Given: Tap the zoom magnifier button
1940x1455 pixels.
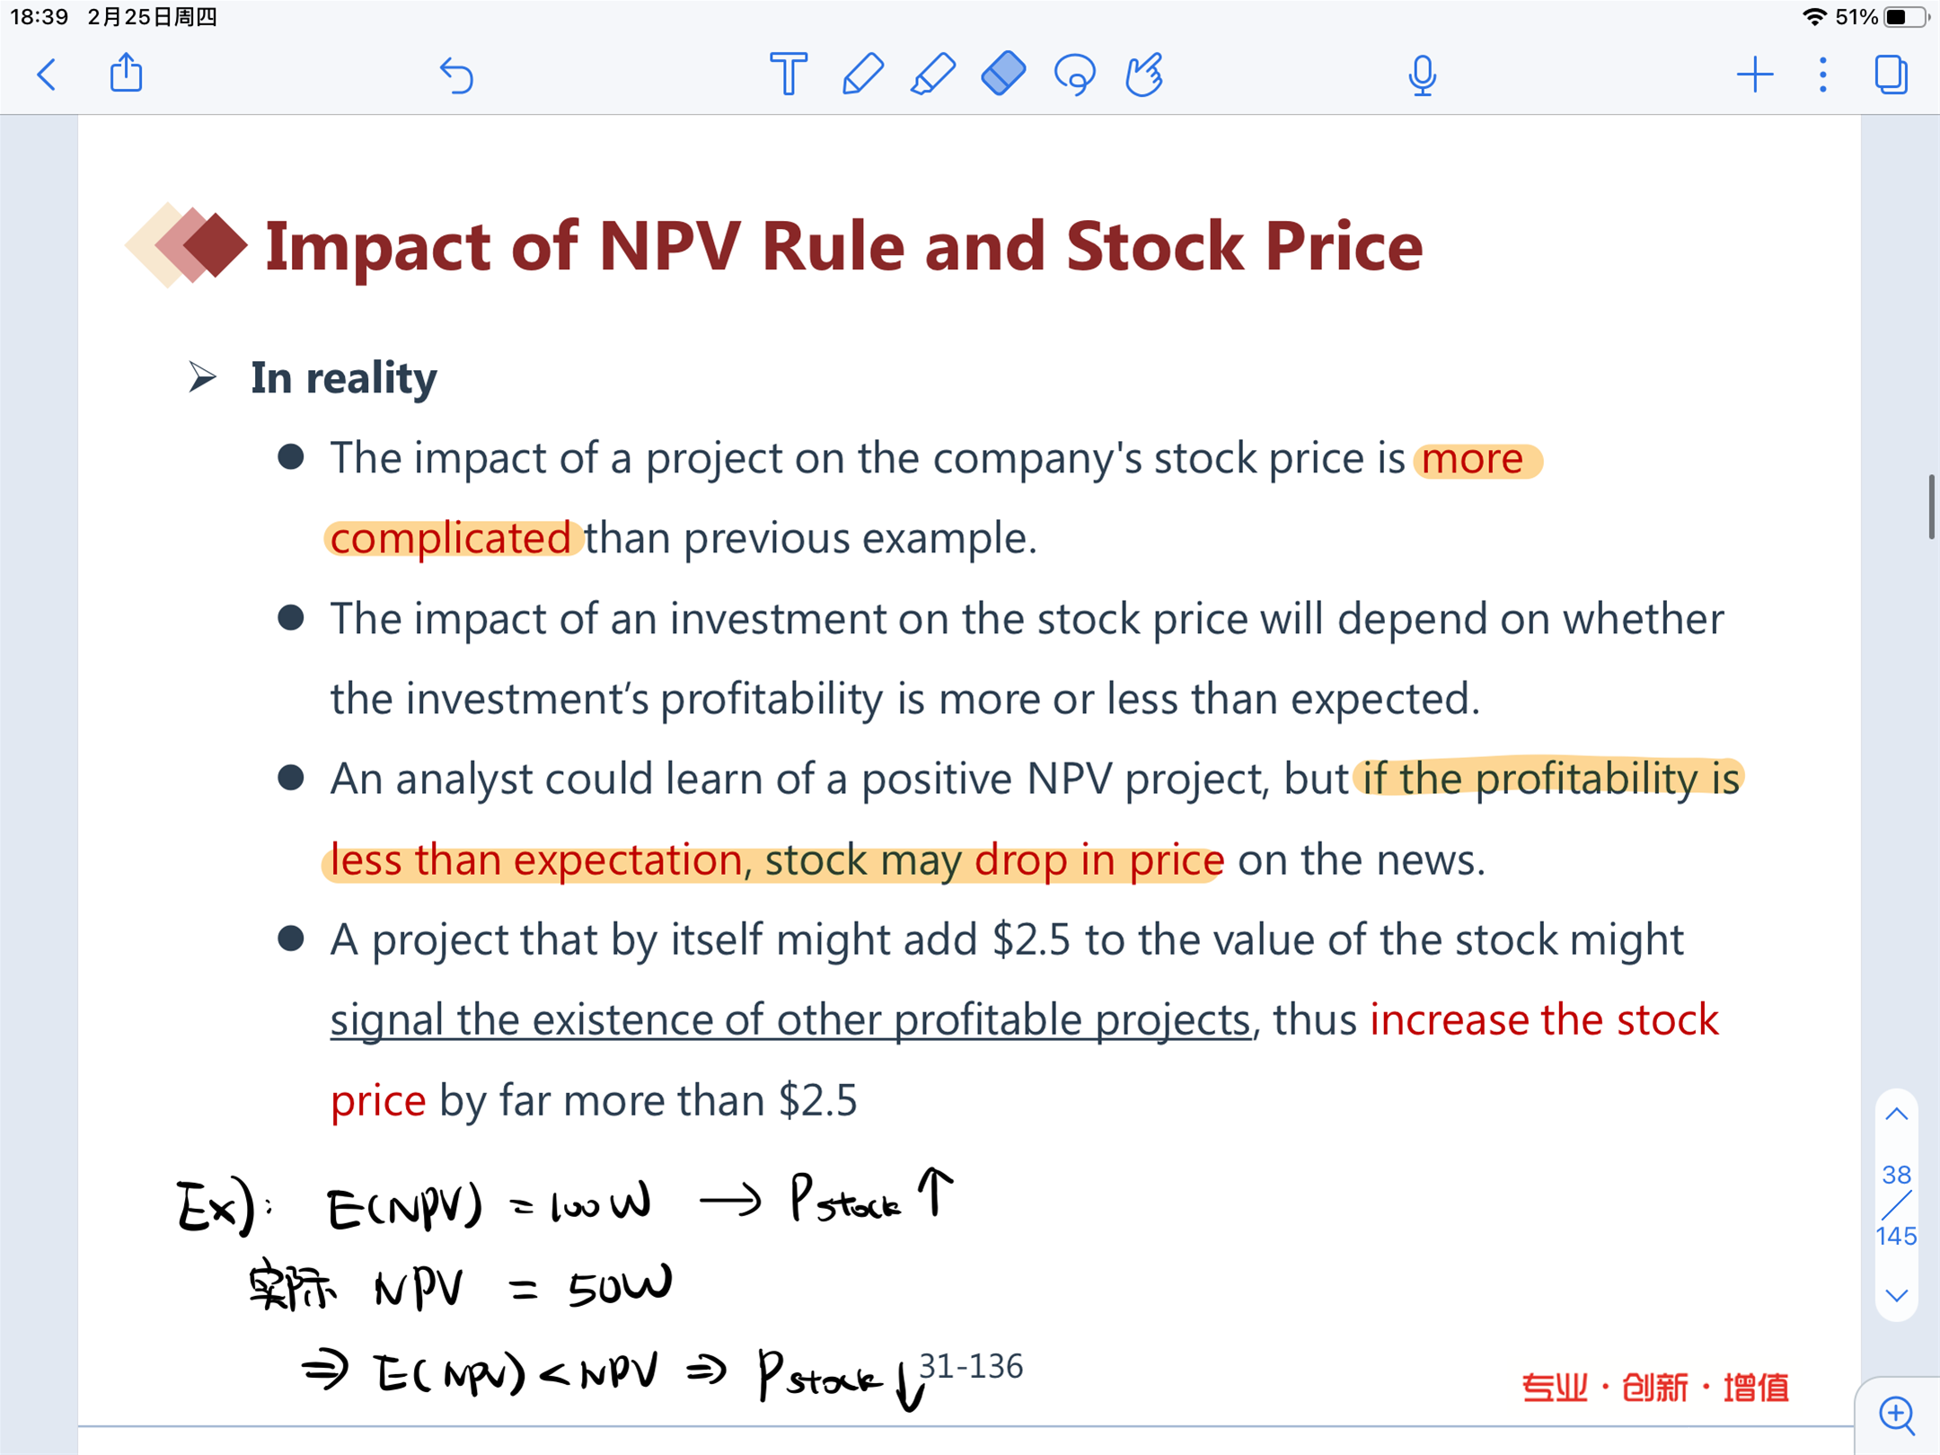Looking at the screenshot, I should tap(1897, 1415).
